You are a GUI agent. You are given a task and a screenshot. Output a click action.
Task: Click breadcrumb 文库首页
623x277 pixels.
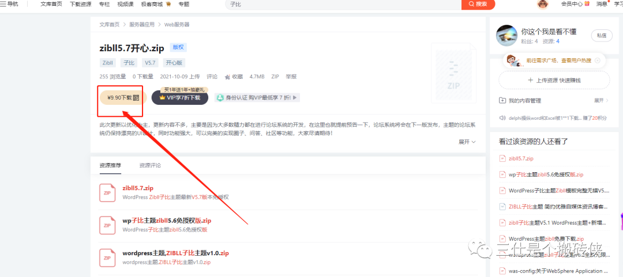(x=109, y=25)
